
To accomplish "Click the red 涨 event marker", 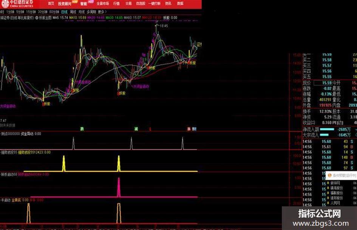I will tap(189, 129).
